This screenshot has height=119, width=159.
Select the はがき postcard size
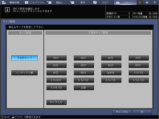(x=111, y=73)
